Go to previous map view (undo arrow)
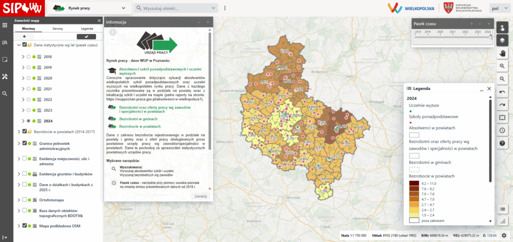This screenshot has width=513, height=242. point(502,92)
